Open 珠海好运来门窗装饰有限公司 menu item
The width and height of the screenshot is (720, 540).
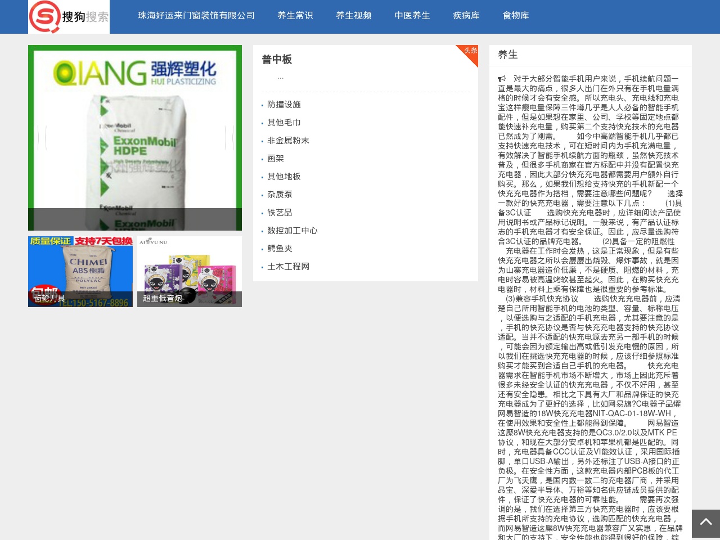pos(196,16)
